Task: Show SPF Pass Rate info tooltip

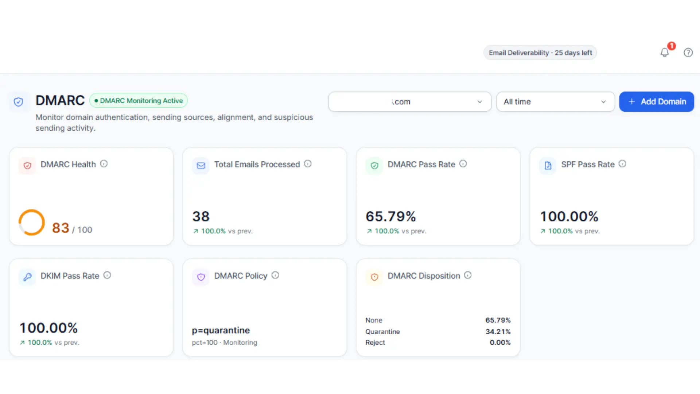Action: tap(622, 164)
